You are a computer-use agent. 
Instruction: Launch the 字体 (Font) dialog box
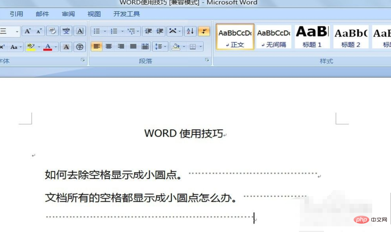click(83, 60)
